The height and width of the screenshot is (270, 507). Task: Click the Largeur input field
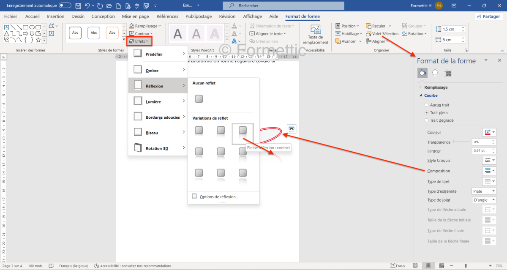click(x=481, y=150)
